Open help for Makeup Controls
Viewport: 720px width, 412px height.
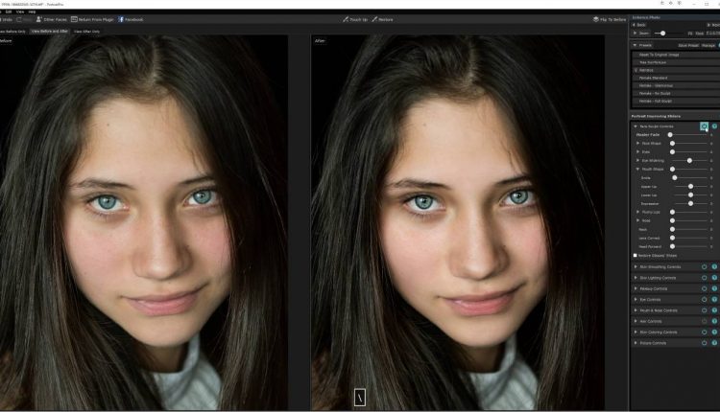click(x=714, y=288)
